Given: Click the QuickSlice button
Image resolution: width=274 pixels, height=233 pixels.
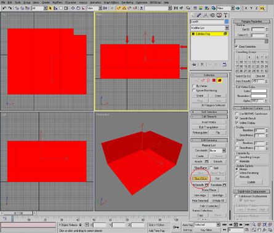Looking at the screenshot, I should click(x=200, y=178).
